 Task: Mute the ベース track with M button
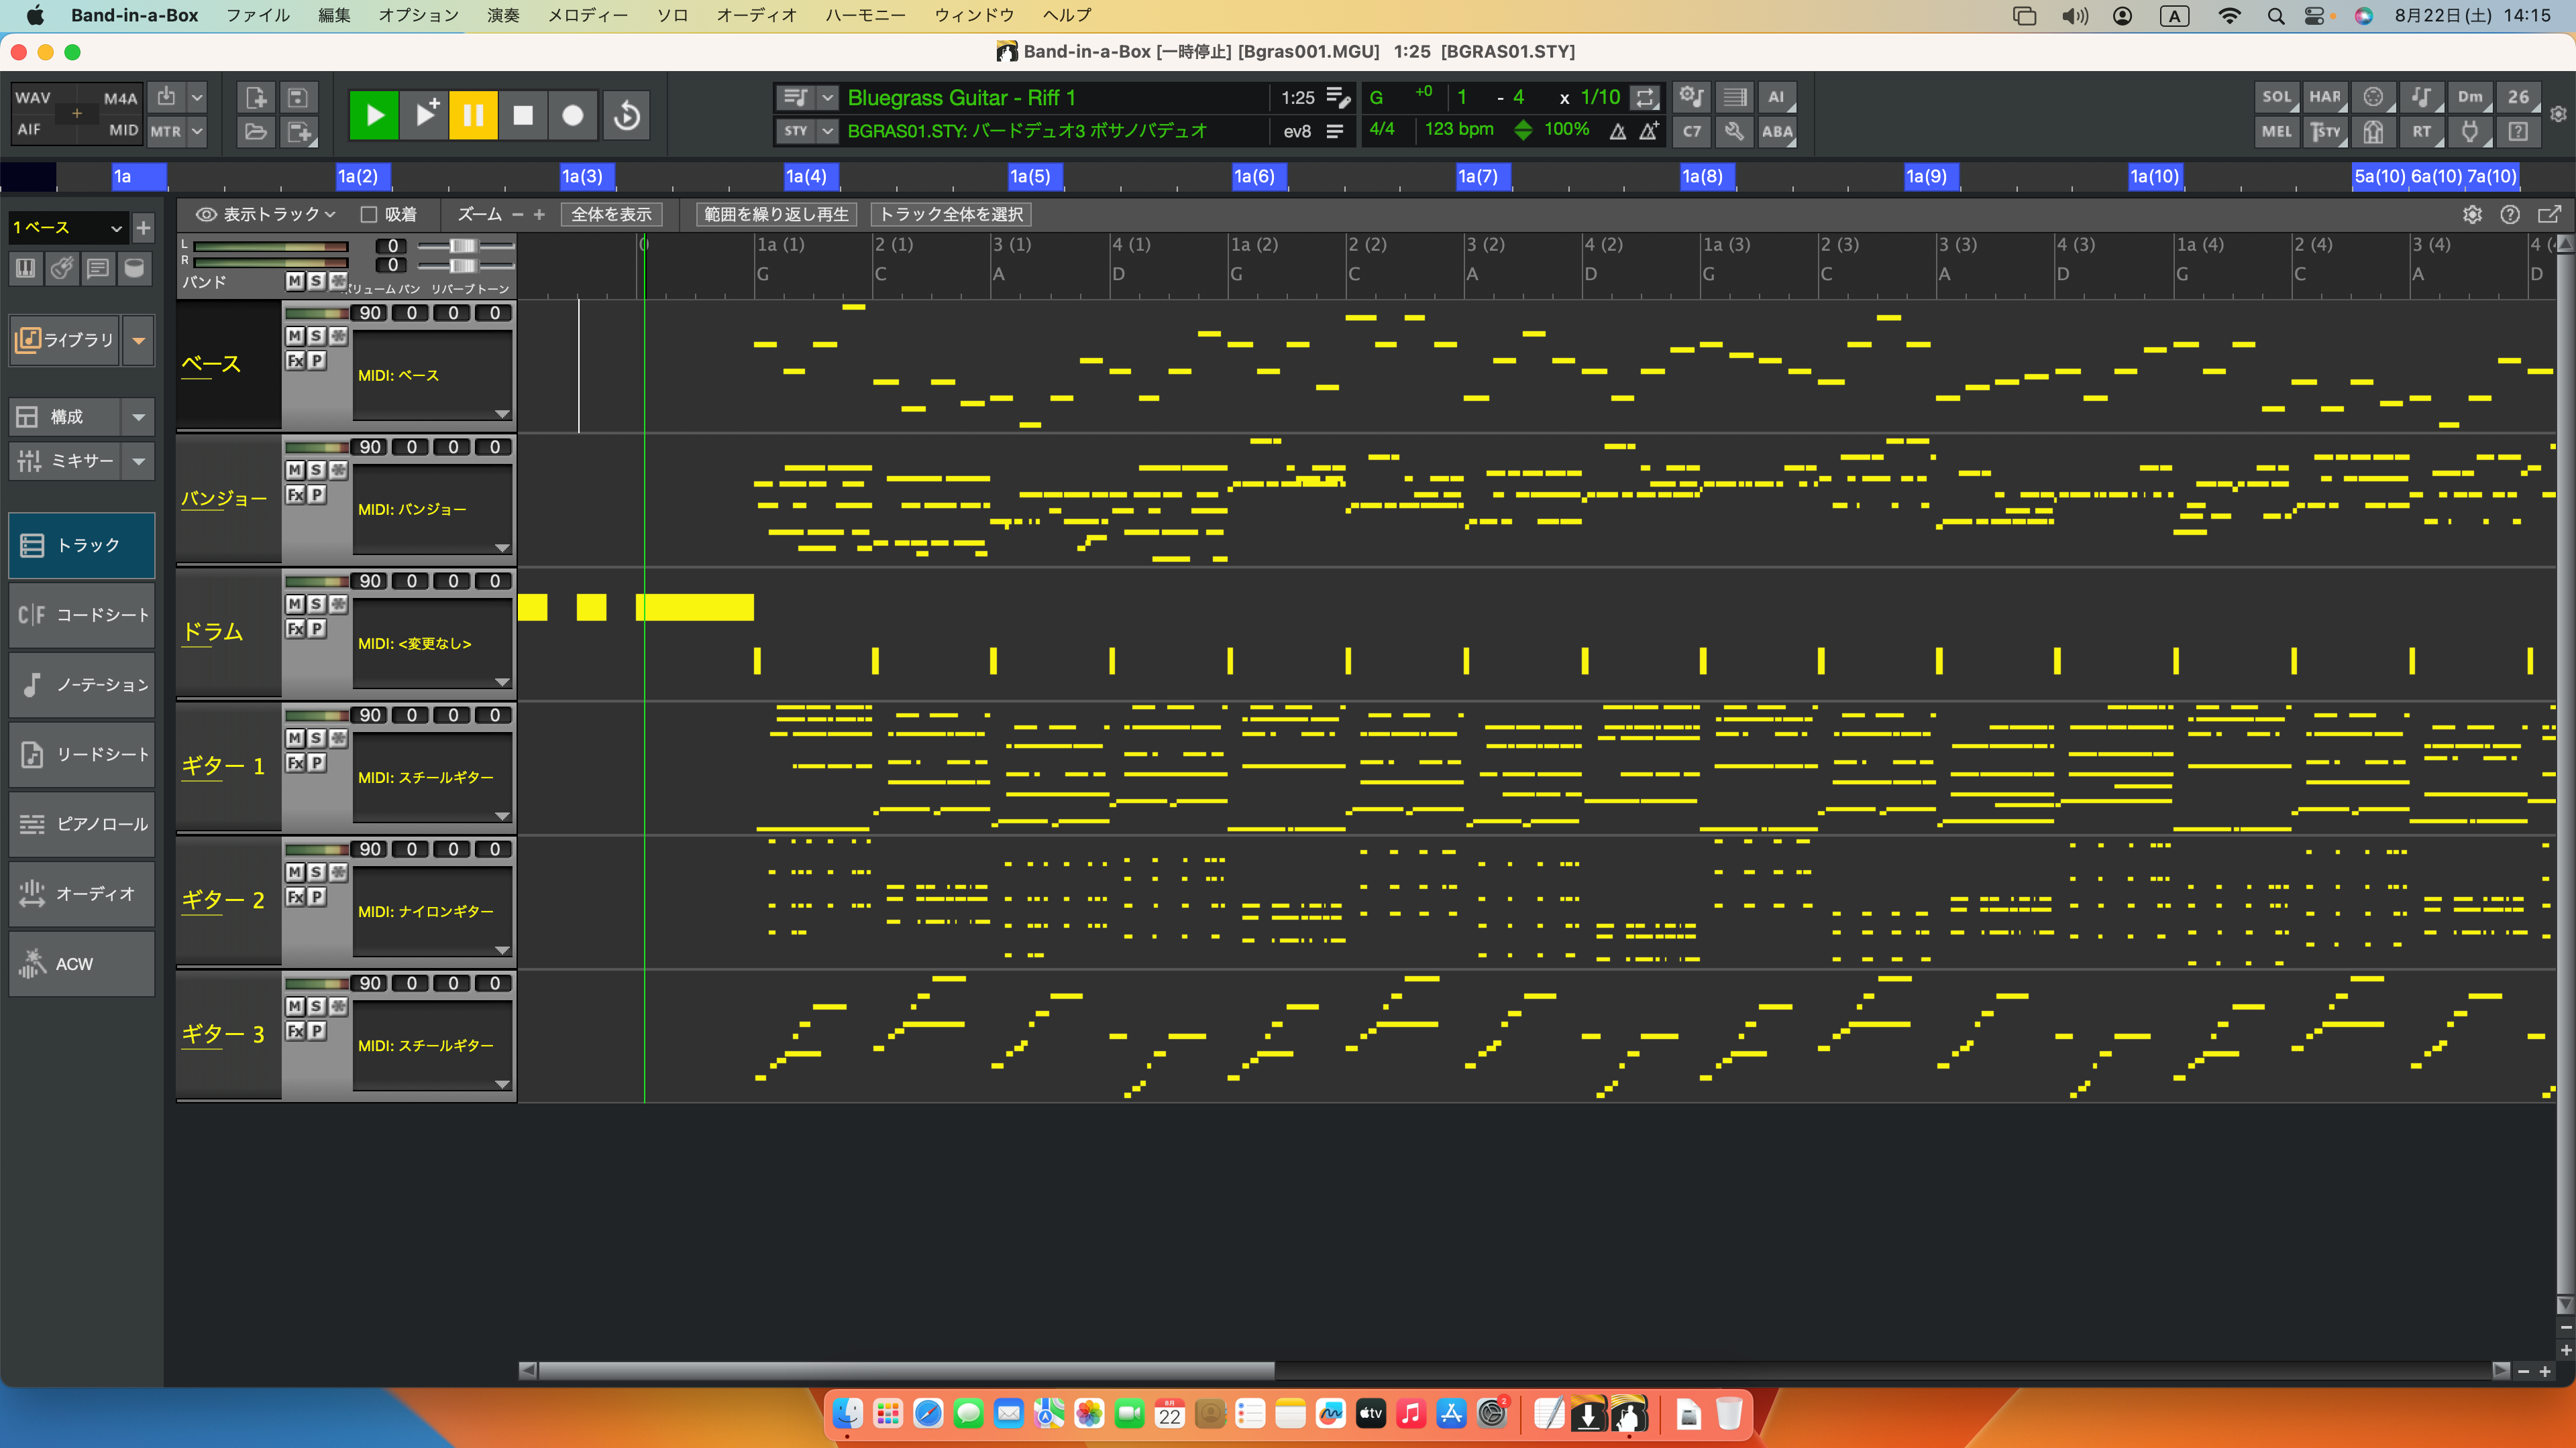295,336
